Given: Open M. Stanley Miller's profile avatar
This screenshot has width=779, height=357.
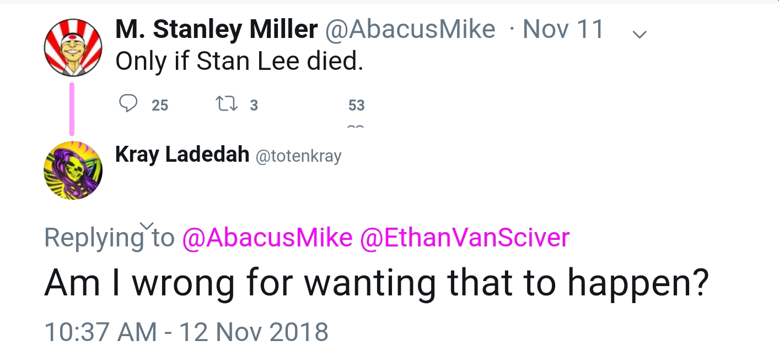Looking at the screenshot, I should click(73, 47).
